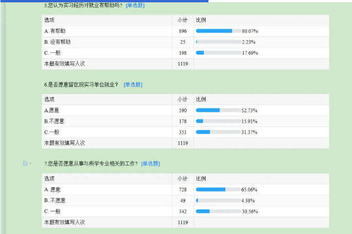Viewport: 352px width, 234px height.
Task: Select the B.没有帮助 row label
Action: click(58, 42)
